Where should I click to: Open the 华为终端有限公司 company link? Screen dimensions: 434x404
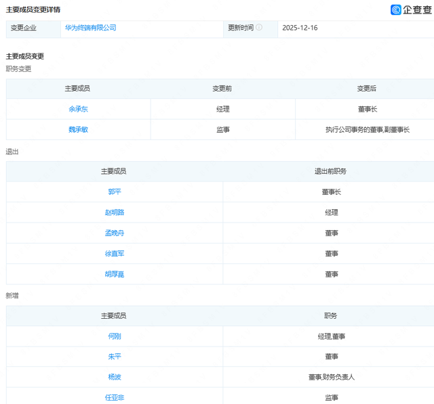[x=90, y=28]
